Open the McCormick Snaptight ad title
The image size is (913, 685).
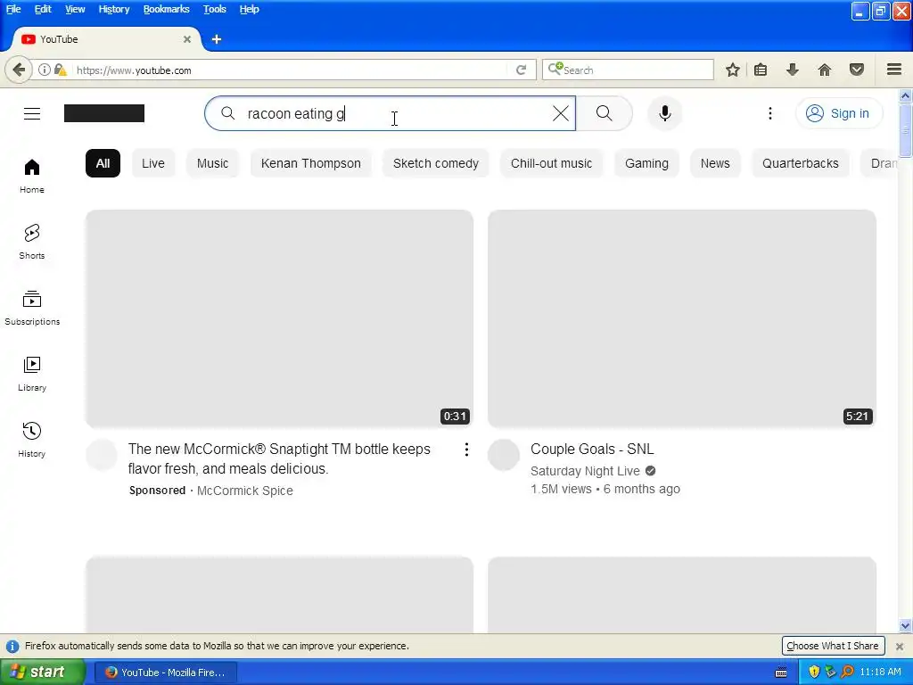pos(279,459)
